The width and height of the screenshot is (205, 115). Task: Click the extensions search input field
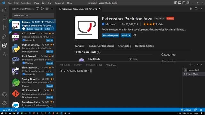(x=33, y=15)
